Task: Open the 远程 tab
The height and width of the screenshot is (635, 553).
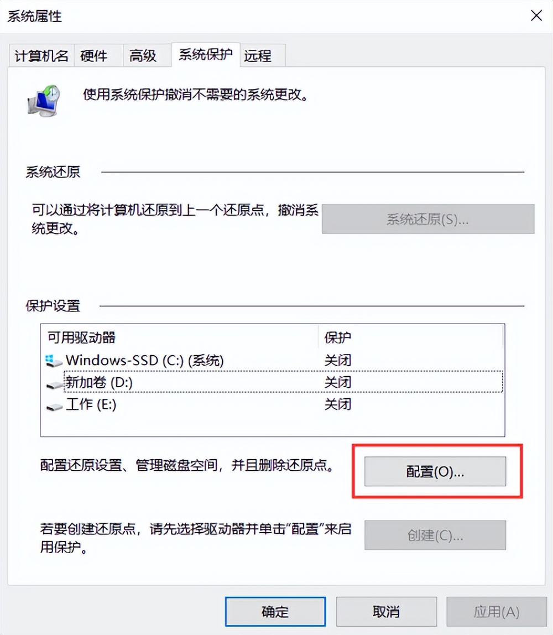Action: pos(257,55)
